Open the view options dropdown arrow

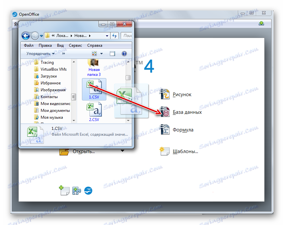pos(101,54)
